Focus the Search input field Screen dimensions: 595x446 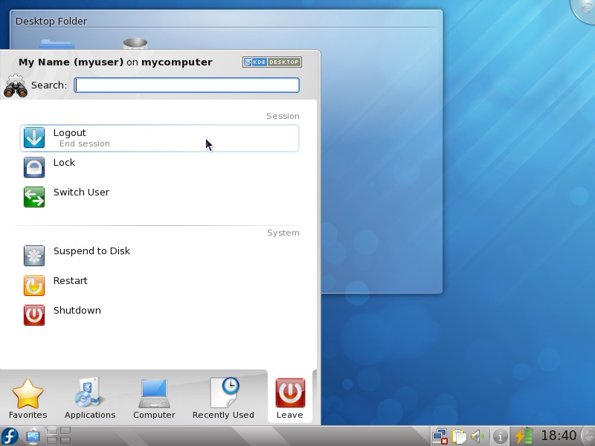coord(187,85)
